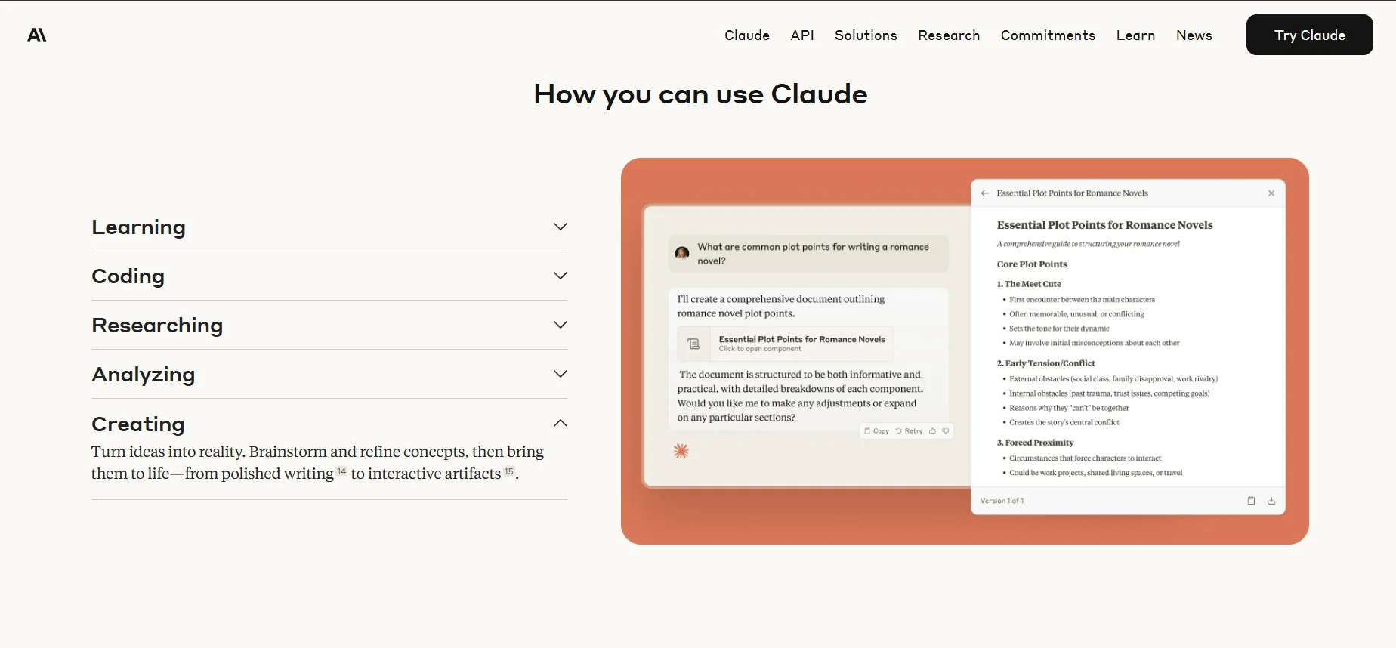This screenshot has height=648, width=1396.
Task: Click the '3. Forced Proximity' subheading
Action: (1035, 443)
